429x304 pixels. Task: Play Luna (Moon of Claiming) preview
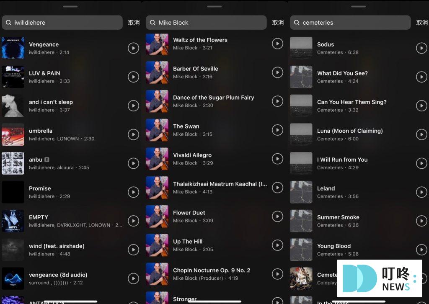click(x=421, y=134)
